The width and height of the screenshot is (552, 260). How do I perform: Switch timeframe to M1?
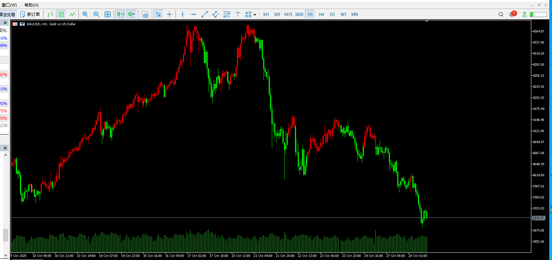[266, 14]
